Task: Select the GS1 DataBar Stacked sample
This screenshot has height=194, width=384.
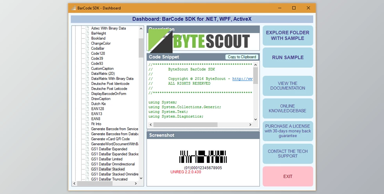Action: [108, 169]
